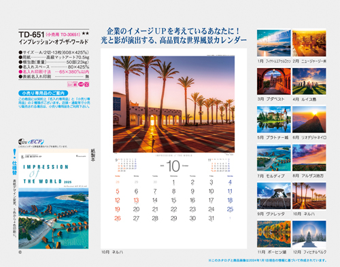Click the square magenta last spec icon
Image resolution: width=340 pixels, height=267 pixels.
[86, 84]
